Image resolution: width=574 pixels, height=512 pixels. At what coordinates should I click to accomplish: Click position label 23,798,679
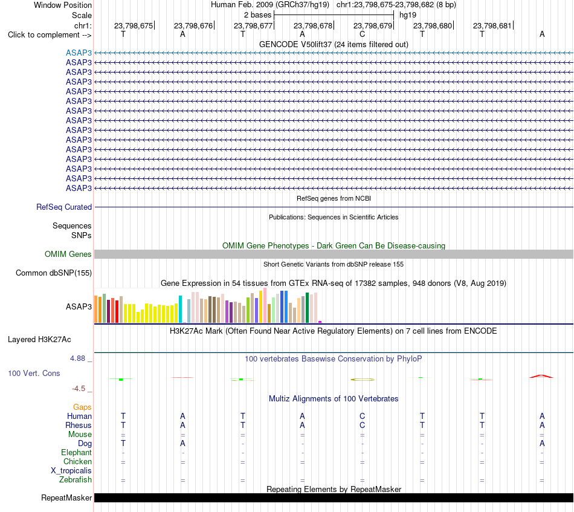click(373, 25)
